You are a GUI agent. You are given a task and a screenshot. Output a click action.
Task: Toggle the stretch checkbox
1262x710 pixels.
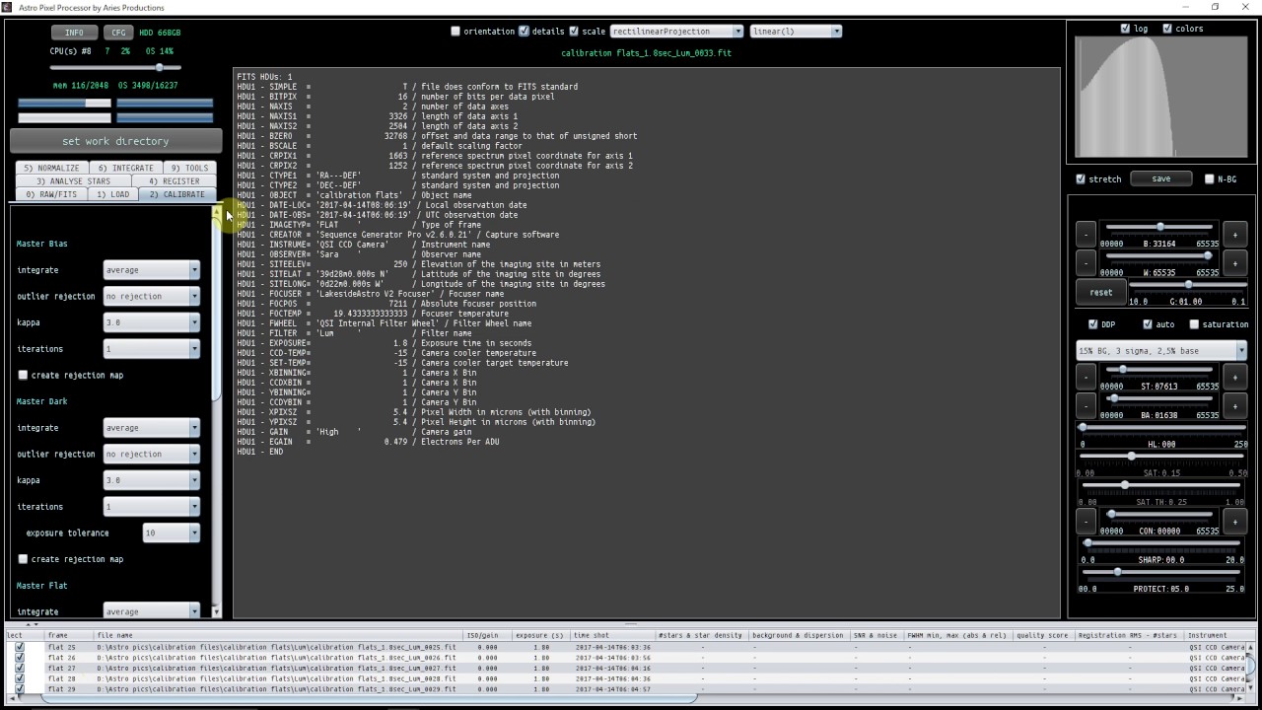tap(1081, 179)
